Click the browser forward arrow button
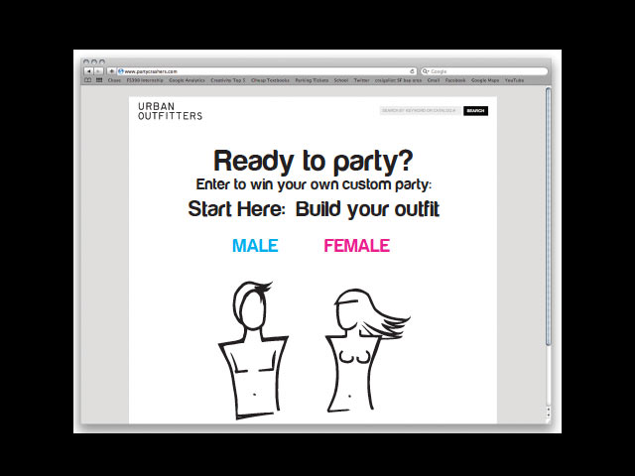 click(x=97, y=71)
